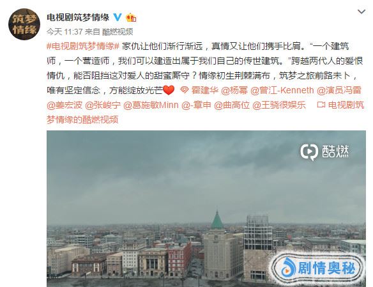Click the super-topic diamond icon before 霍建华
Viewport: 373px width, 287px height.
(185, 90)
